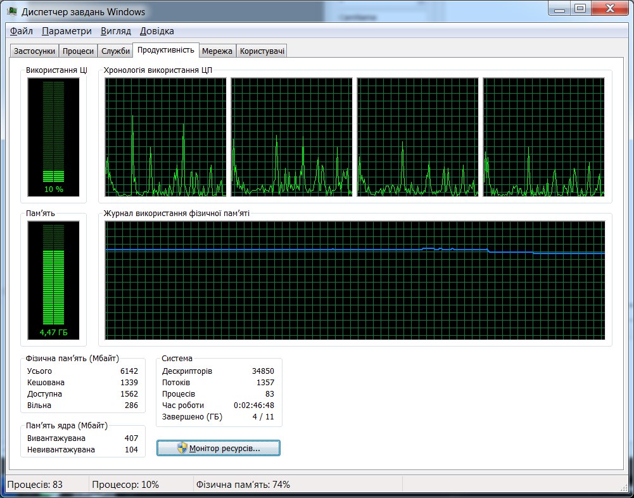Click the Журнал використання фізичної пам'яті label
The width and height of the screenshot is (634, 498).
(177, 213)
